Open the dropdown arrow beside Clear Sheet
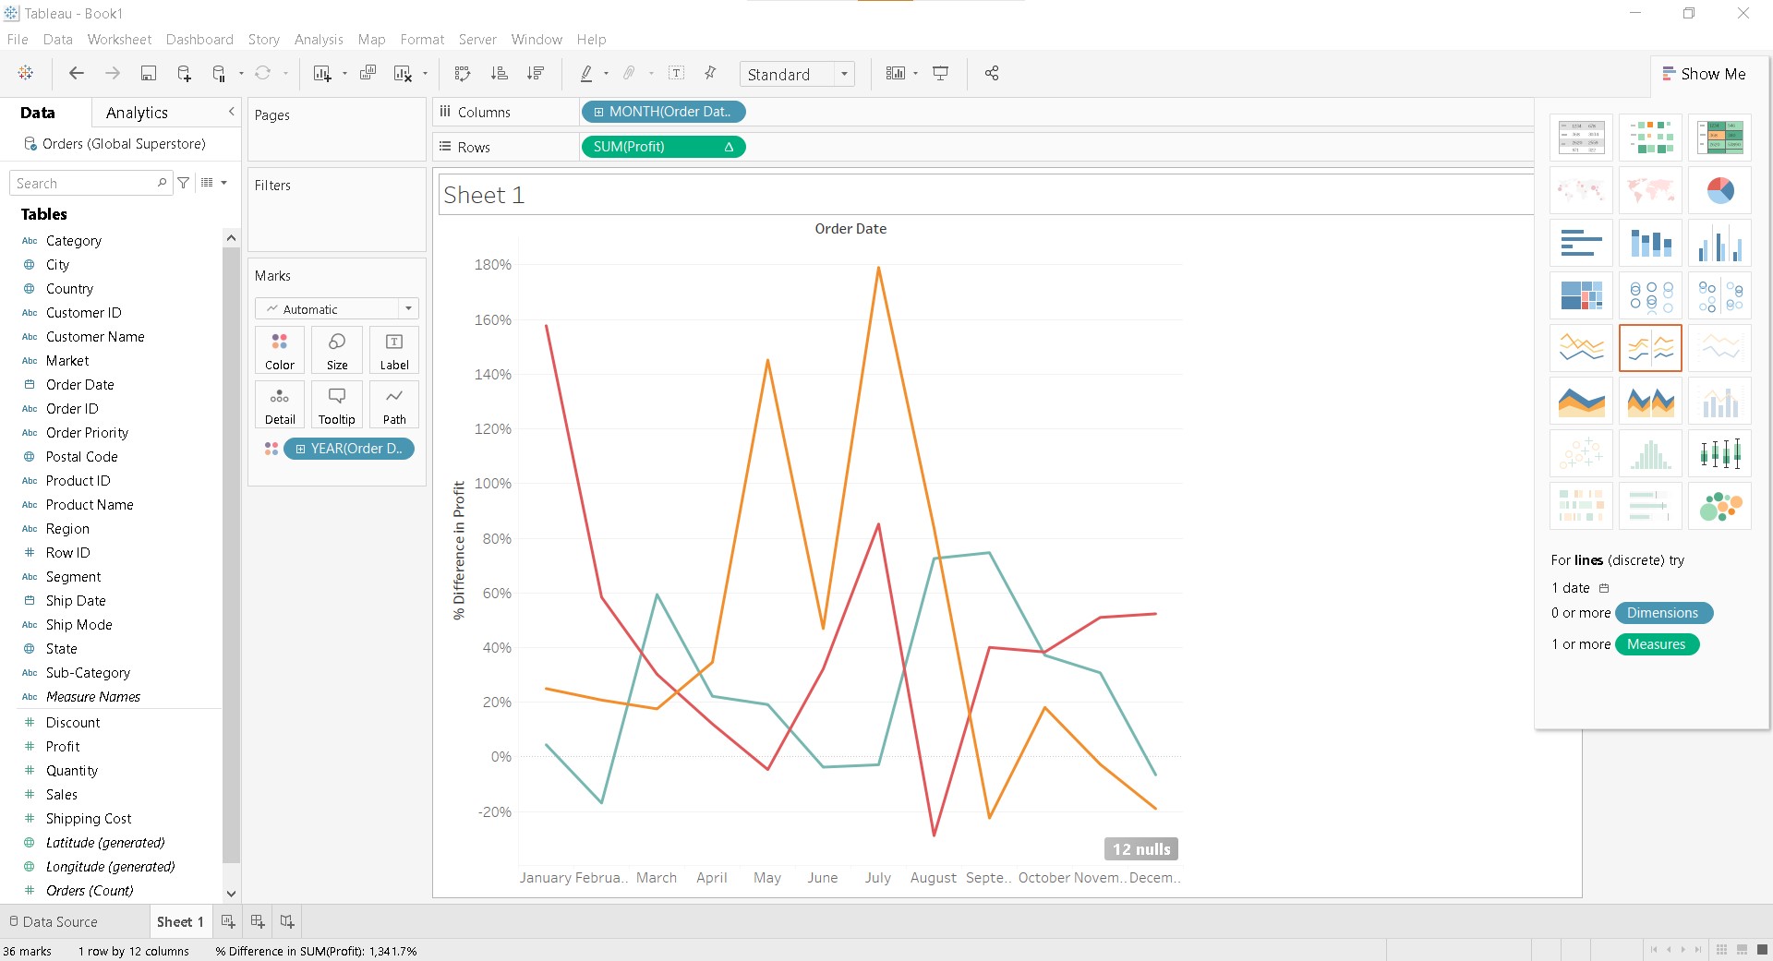The image size is (1773, 961). (x=425, y=74)
